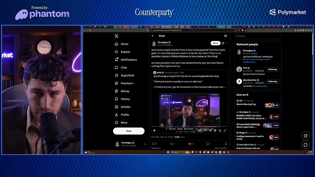Screen dimensions: 315x177
Task: Click the video volume icon
Action: pyautogui.click(x=210, y=130)
